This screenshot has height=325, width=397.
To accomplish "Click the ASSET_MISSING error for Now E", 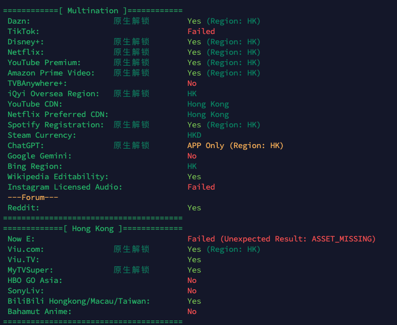I will coord(343,239).
